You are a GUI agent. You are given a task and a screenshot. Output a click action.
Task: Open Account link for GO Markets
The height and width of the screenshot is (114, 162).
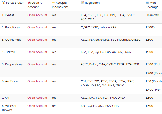tap(37, 40)
